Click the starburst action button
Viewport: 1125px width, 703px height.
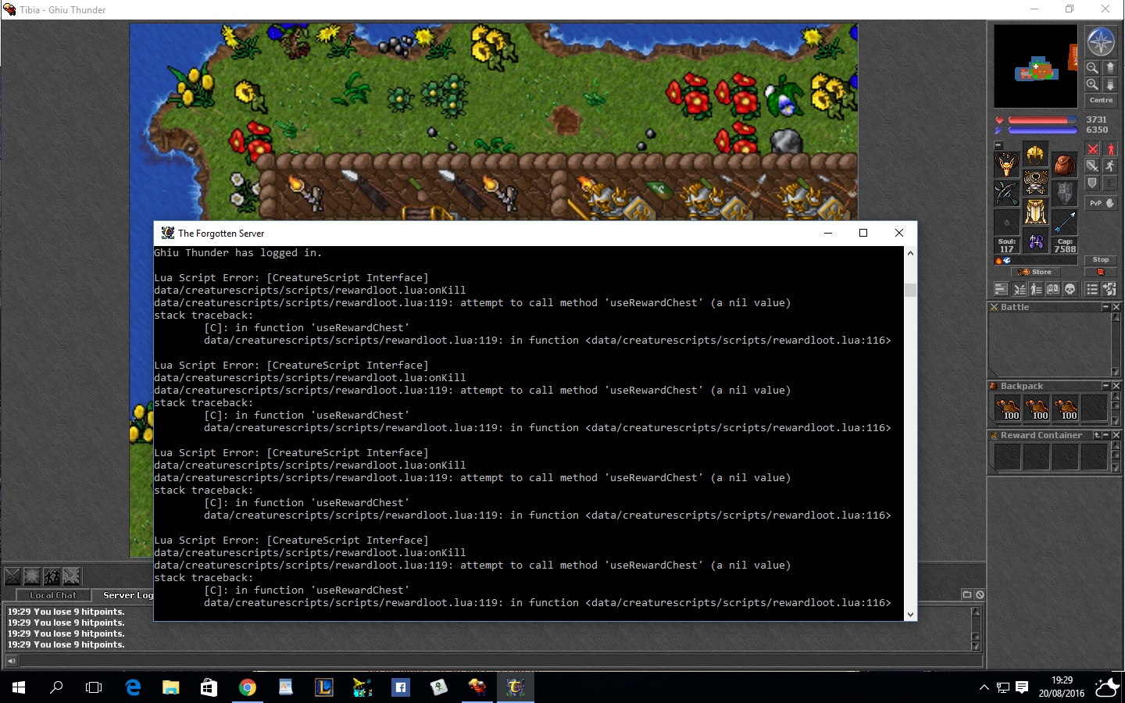pos(32,576)
